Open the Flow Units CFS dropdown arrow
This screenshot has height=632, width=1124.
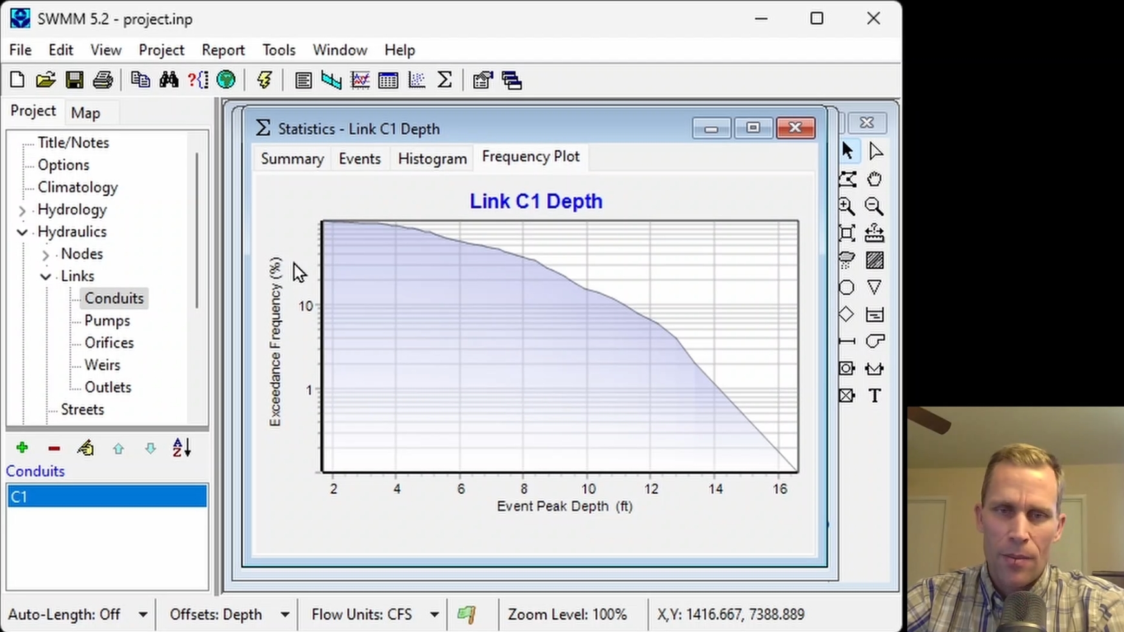click(x=434, y=615)
